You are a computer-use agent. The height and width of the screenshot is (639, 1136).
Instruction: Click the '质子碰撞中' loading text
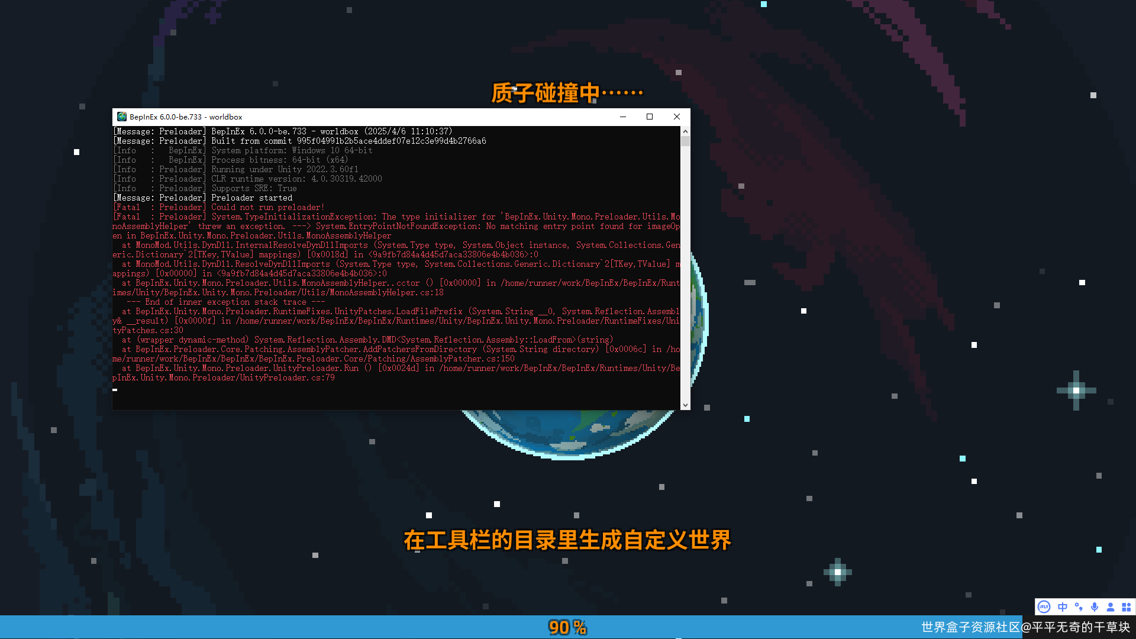tap(567, 93)
